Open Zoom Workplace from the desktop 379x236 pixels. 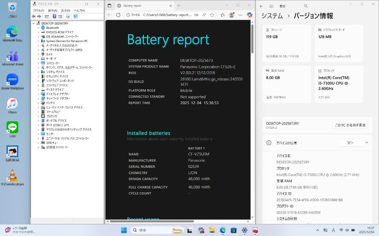pyautogui.click(x=12, y=80)
